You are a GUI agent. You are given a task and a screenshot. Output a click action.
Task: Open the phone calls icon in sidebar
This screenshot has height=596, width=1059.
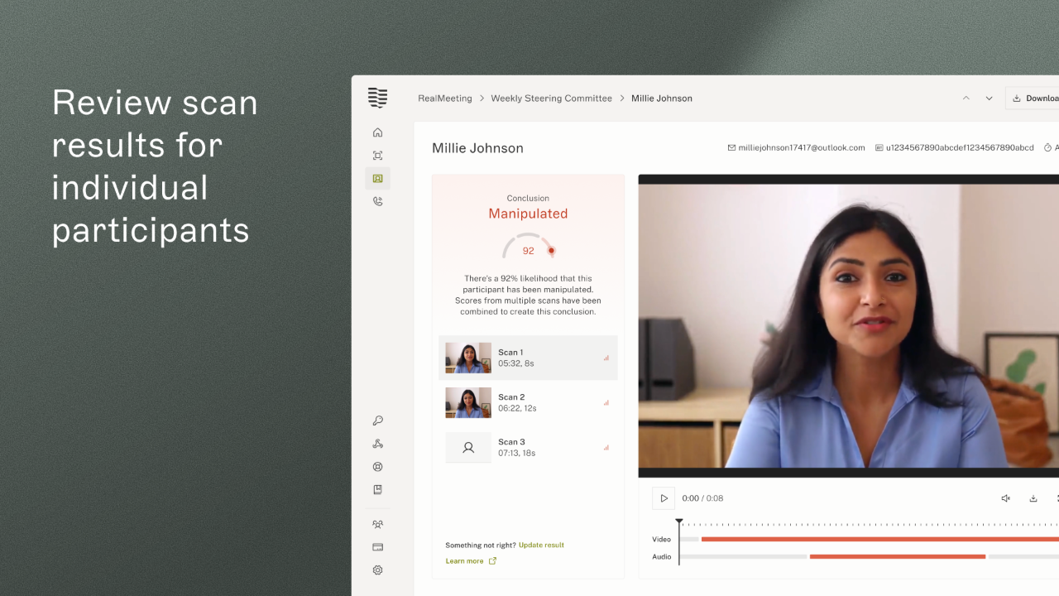click(x=377, y=201)
